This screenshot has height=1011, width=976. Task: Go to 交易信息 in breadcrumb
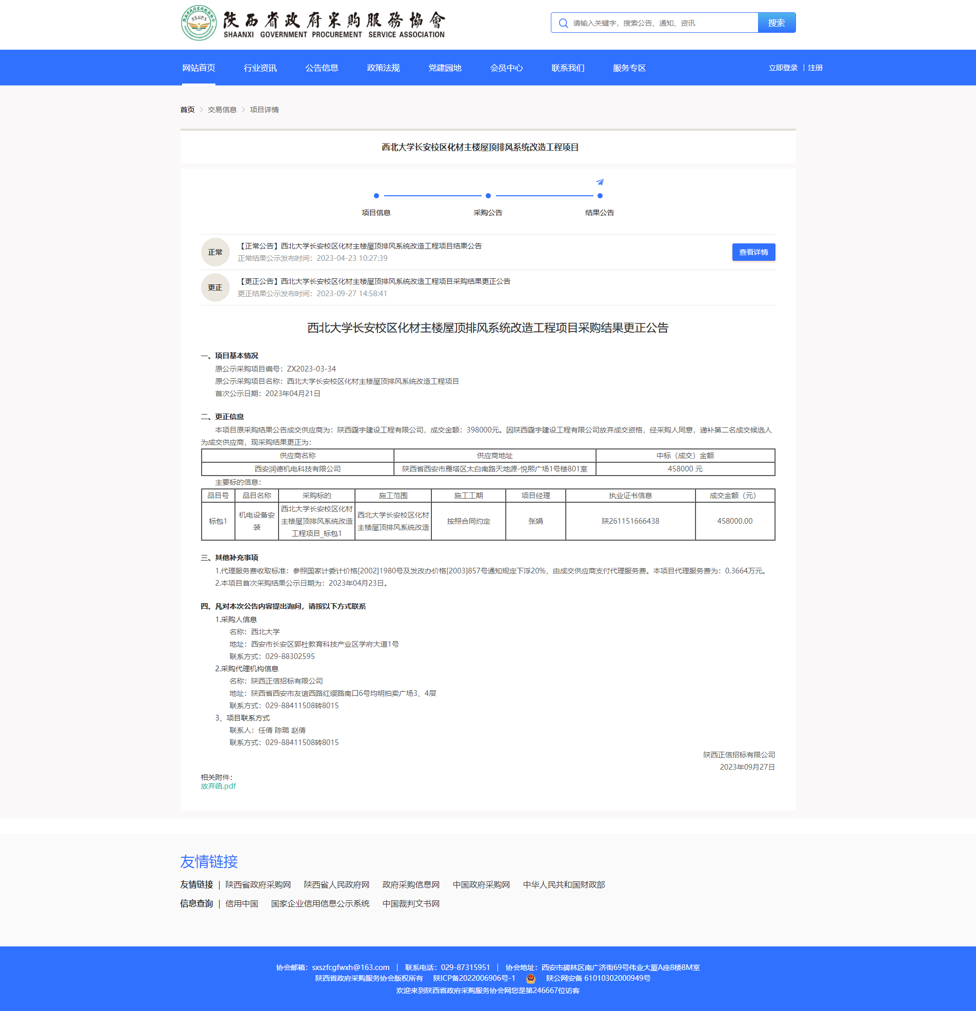[222, 110]
